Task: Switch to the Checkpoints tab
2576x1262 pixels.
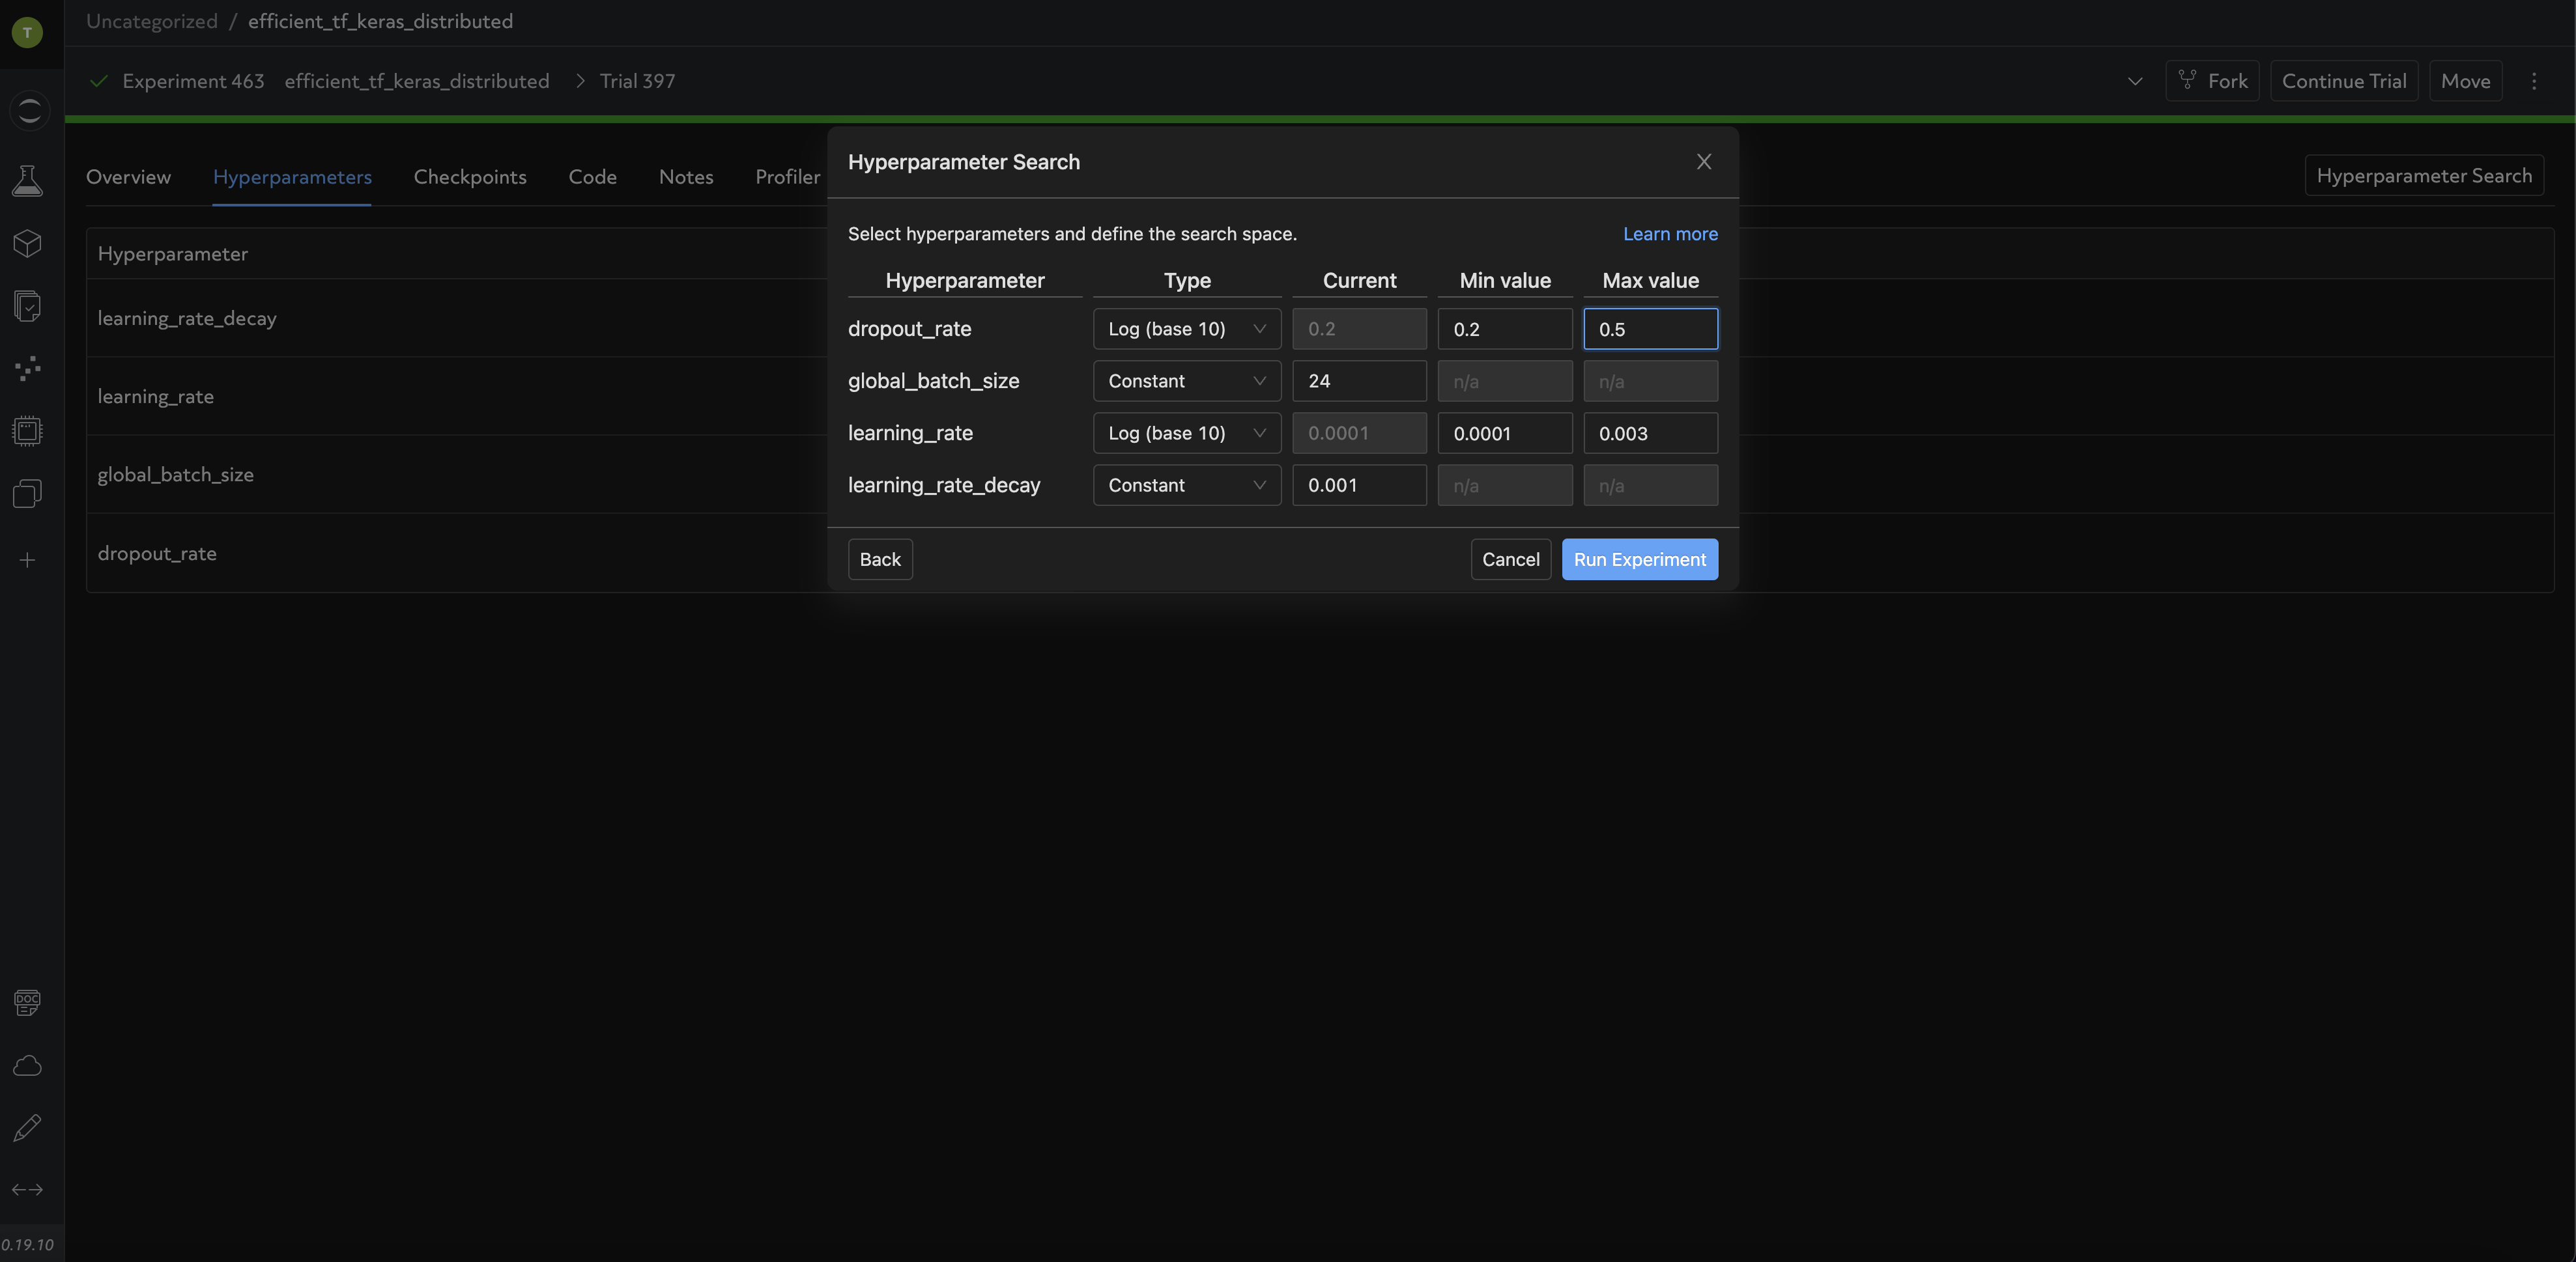Action: point(469,177)
